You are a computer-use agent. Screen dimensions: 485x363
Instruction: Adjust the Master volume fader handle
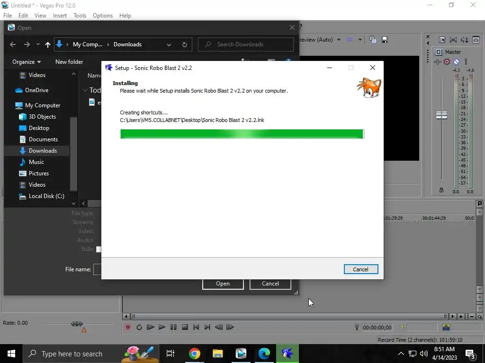click(441, 115)
